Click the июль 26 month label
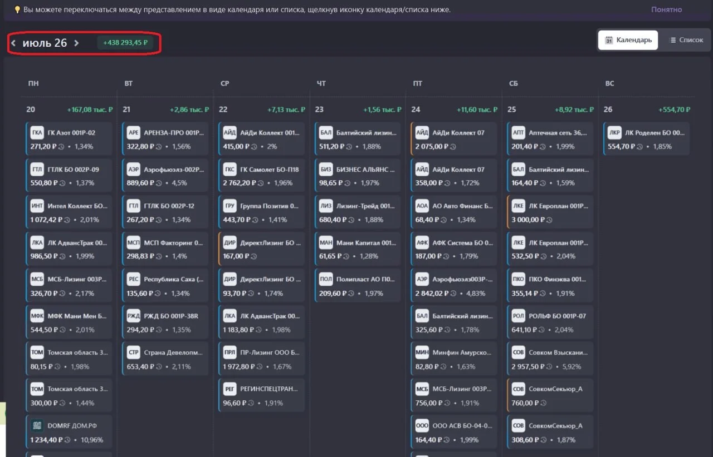Image resolution: width=713 pixels, height=457 pixels. point(45,43)
